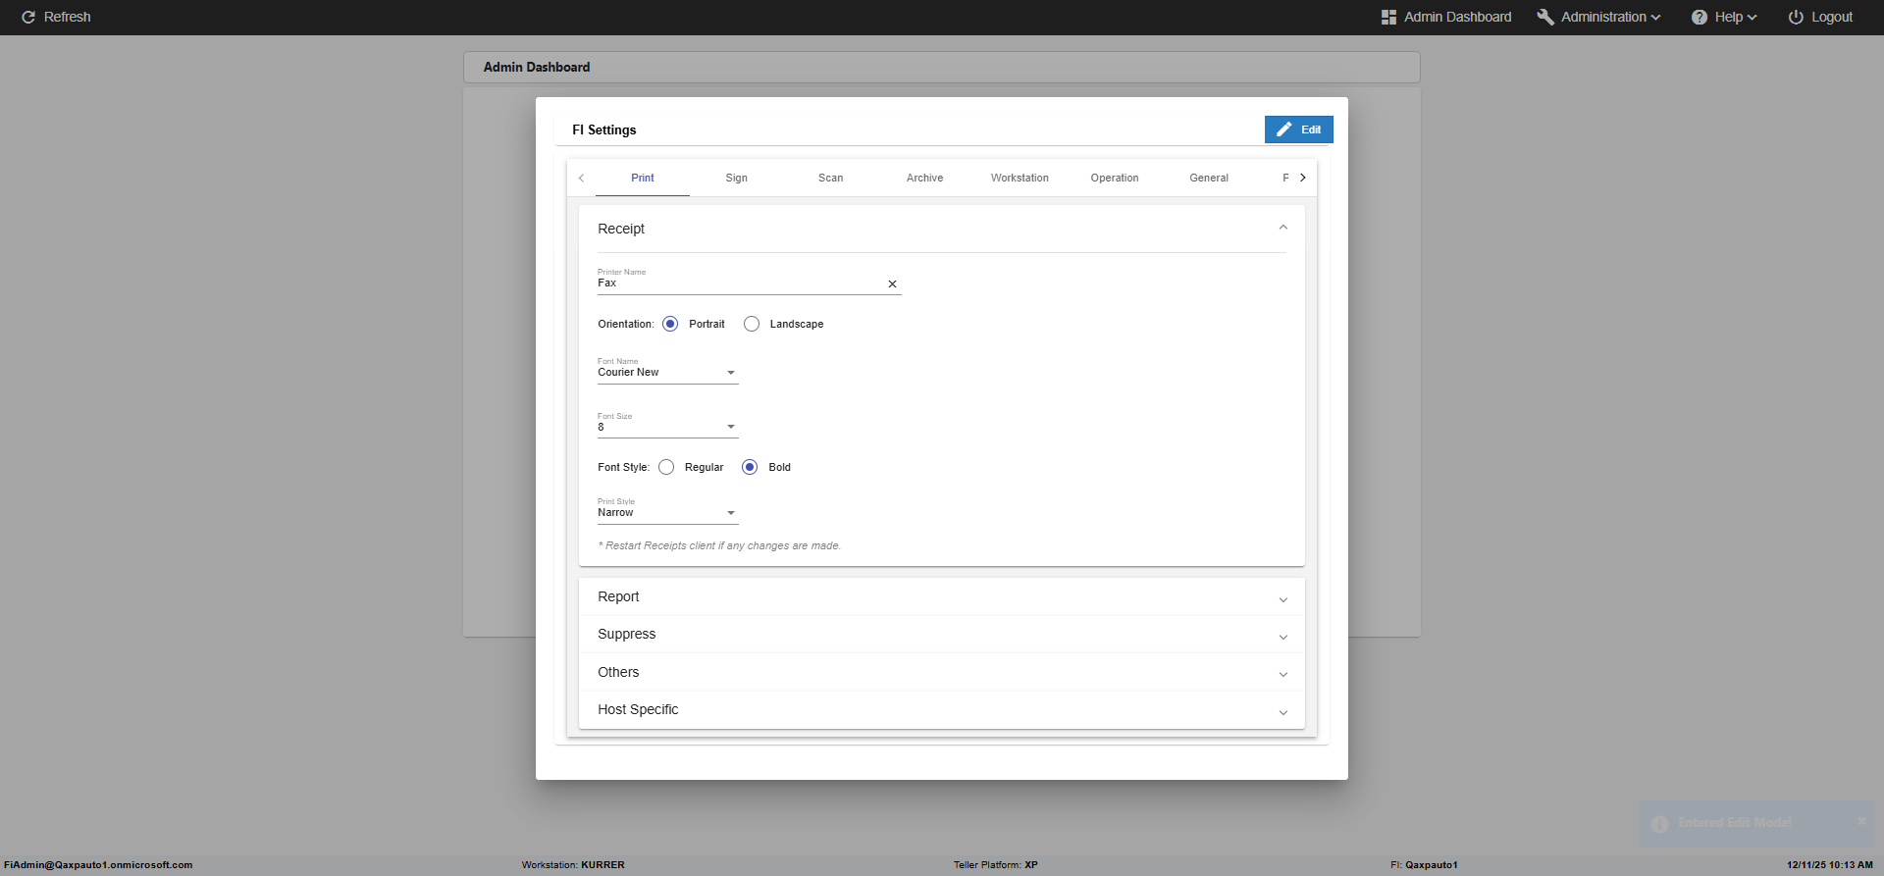Viewport: 1884px width, 876px height.
Task: Clear the Printer Name field with X
Action: click(x=892, y=283)
